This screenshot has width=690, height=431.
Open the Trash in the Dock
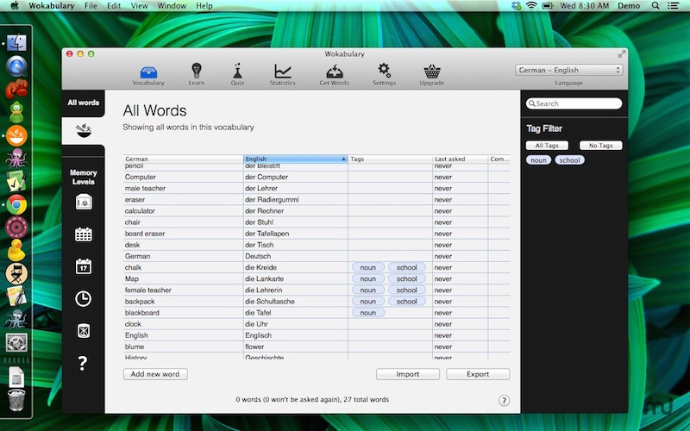click(16, 400)
